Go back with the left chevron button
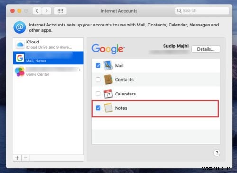The height and width of the screenshot is (173, 237). pos(37,11)
